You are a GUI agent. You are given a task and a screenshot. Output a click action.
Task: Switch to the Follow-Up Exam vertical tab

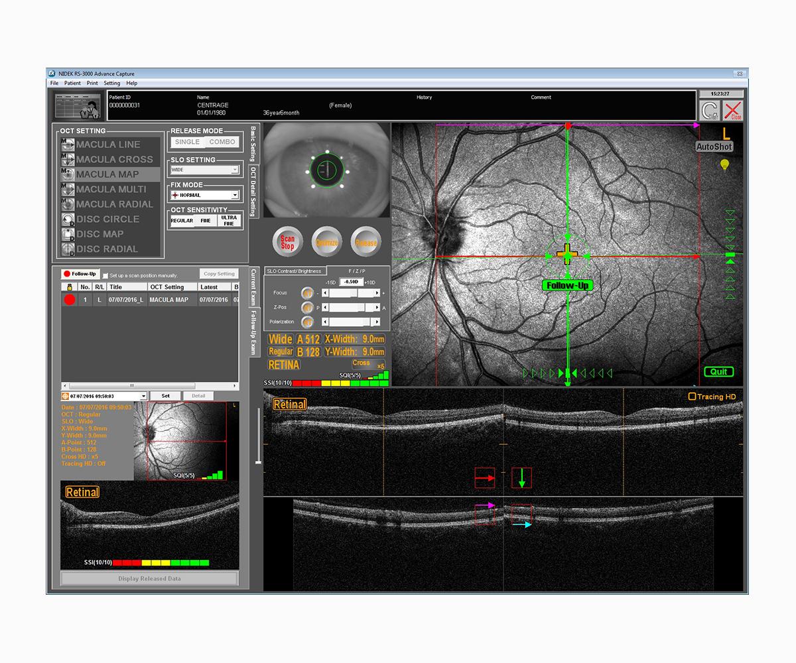tap(253, 333)
